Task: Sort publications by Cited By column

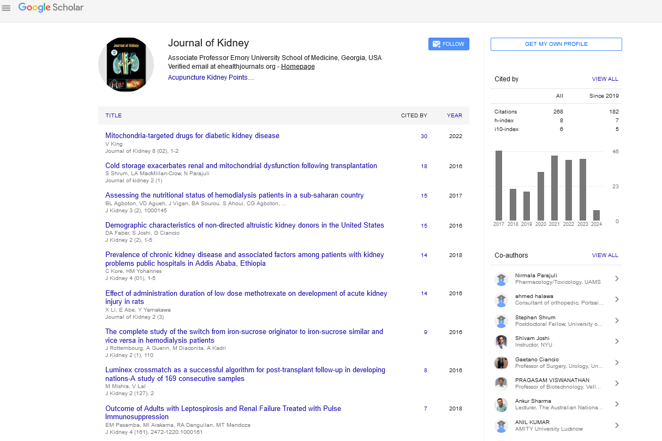Action: pos(414,116)
